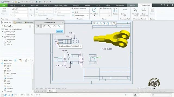Add a new sheet with plus button
Image resolution: width=174 pixels, height=97 pixels.
pos(45,91)
